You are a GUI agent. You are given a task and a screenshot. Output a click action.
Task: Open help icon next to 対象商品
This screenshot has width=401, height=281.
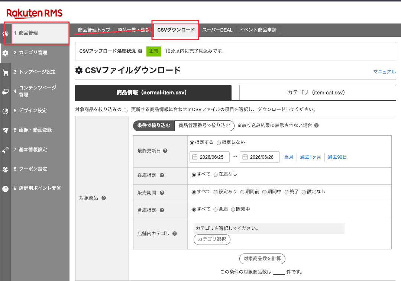104,198
